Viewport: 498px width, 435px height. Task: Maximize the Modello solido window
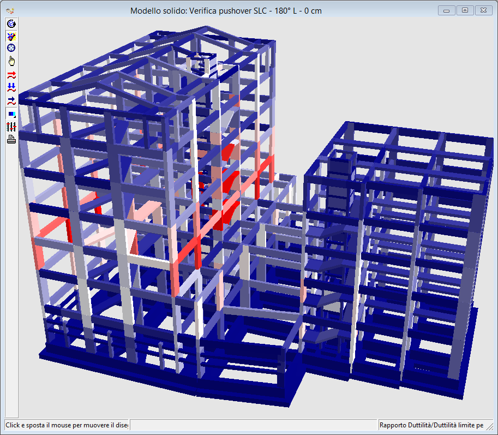[x=465, y=10]
